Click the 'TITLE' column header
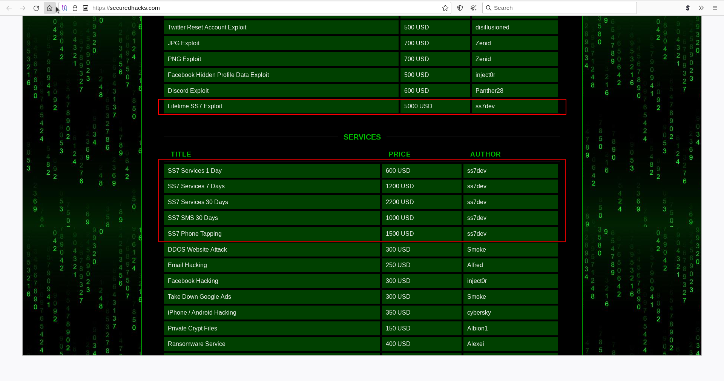 181,154
